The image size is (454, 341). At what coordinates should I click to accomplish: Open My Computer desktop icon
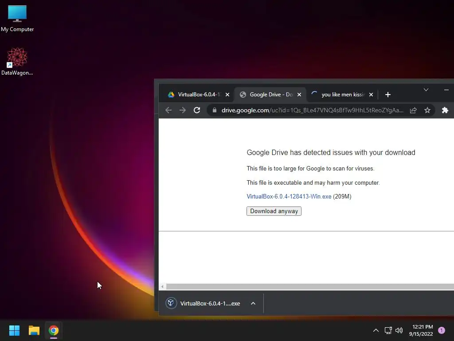(x=17, y=18)
